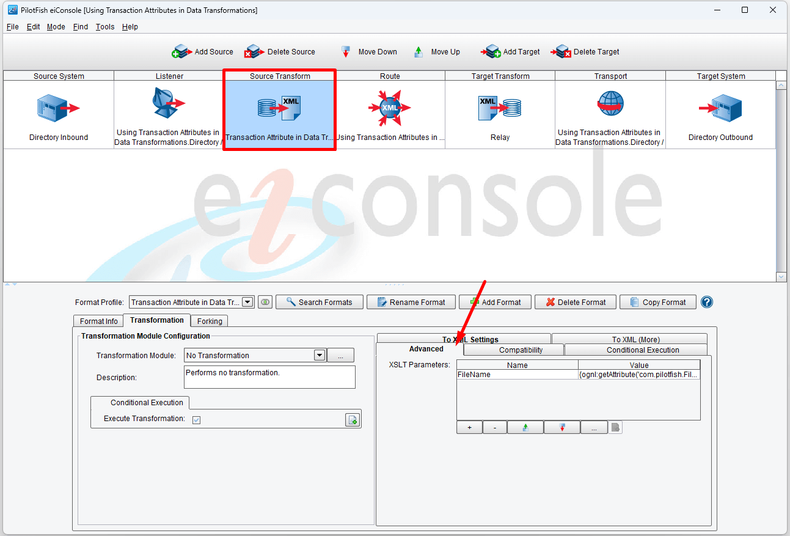Move XSLT parameter down with red arrow
Screen dimensions: 790x536
coord(562,427)
